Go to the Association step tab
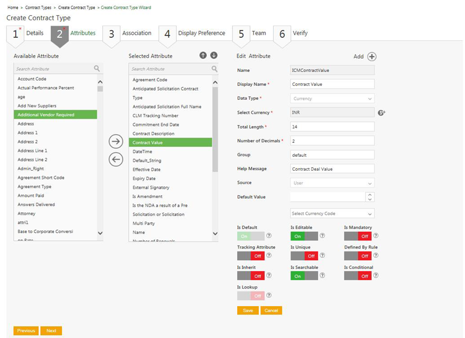 136,34
